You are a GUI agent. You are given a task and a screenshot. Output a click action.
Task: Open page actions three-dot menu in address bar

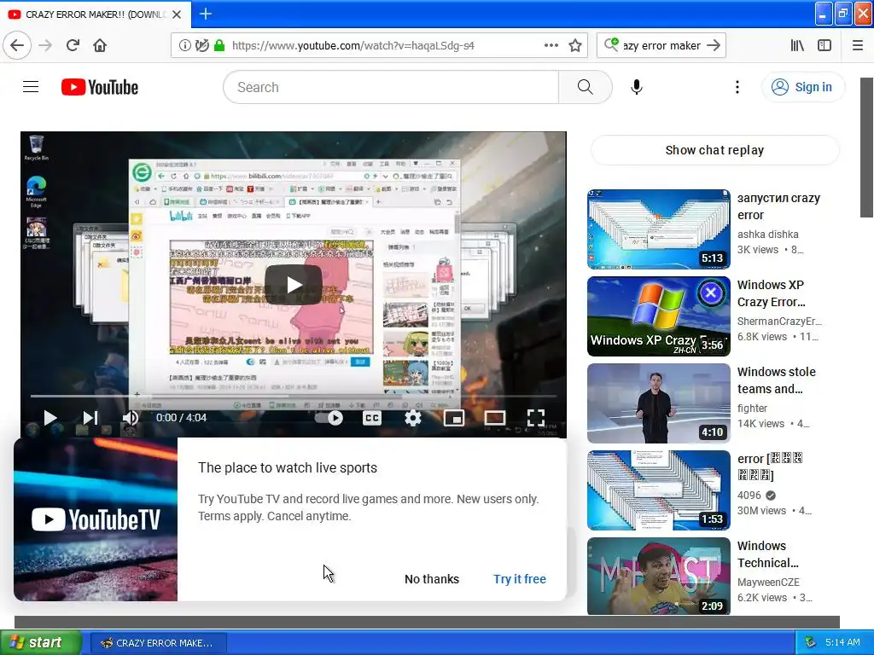pos(551,45)
